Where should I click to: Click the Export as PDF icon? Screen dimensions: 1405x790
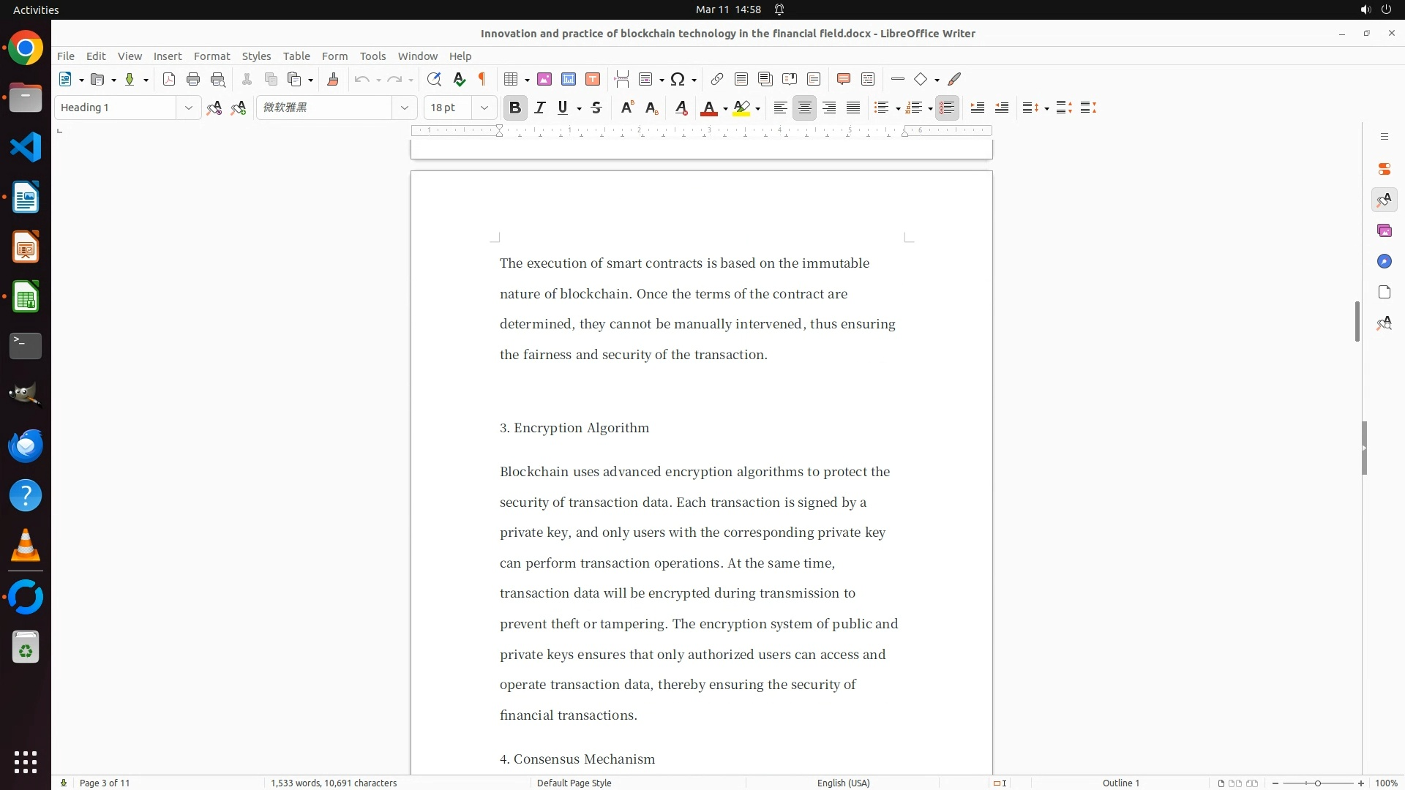tap(169, 79)
